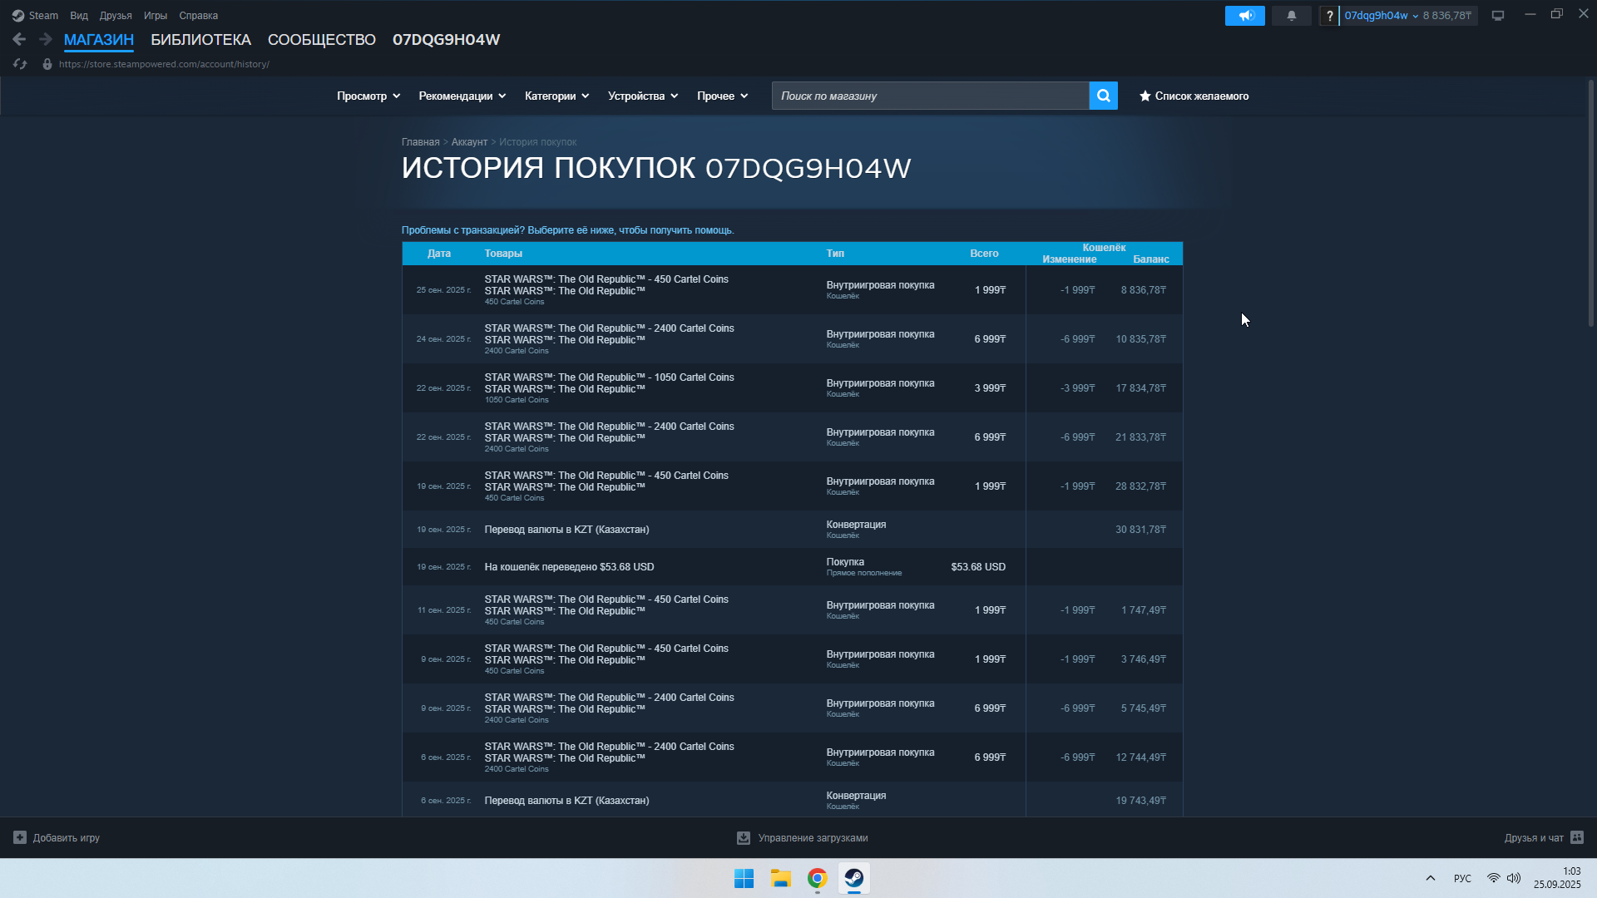1597x898 pixels.
Task: Click the store search input field
Action: tap(931, 96)
